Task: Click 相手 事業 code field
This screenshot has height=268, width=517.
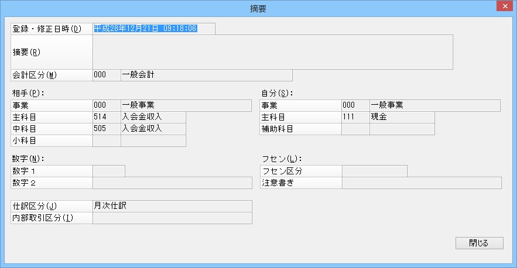Action: [x=107, y=105]
